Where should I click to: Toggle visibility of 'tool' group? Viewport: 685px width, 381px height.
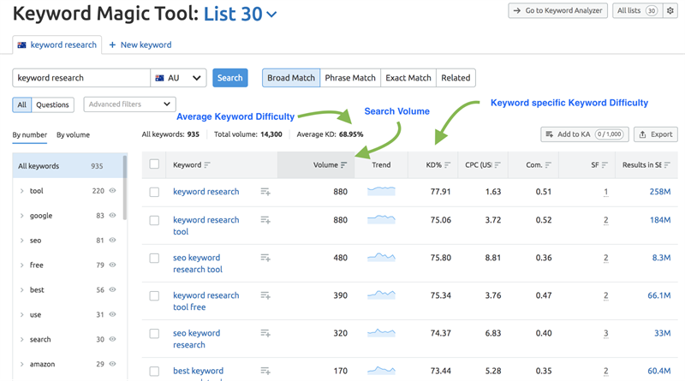(112, 190)
